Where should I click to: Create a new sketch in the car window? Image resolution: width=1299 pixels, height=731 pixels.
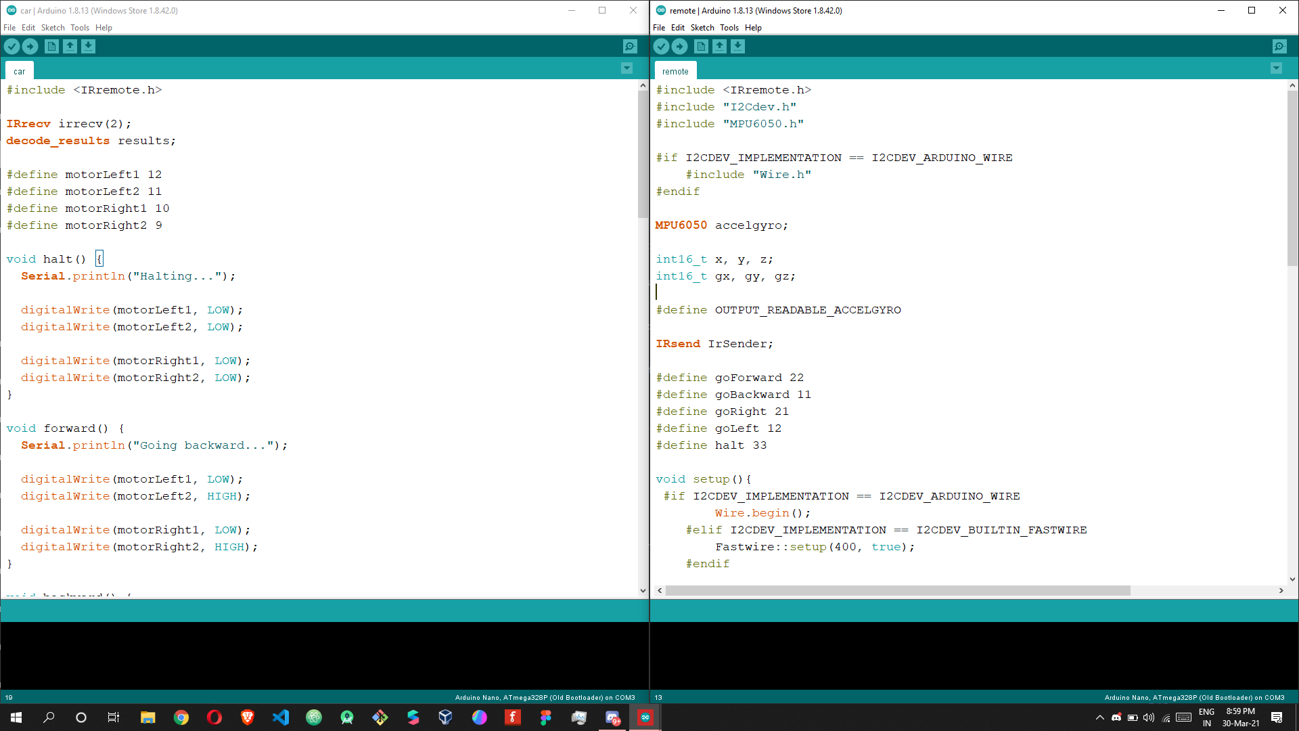[51, 46]
